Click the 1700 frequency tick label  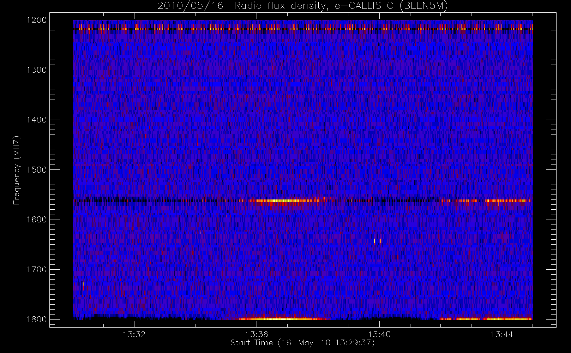coord(37,269)
